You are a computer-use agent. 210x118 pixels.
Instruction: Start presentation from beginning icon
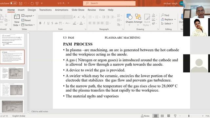[37, 3]
